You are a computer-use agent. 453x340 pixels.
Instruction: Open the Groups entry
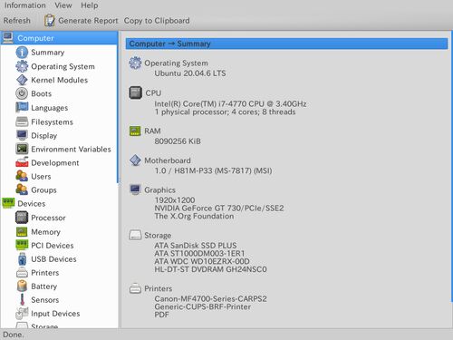pos(43,189)
